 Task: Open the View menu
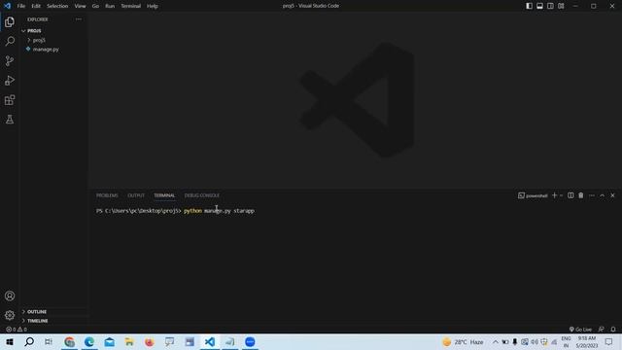[x=80, y=6]
